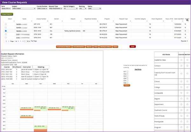Click the orange Approve button
191x132 pixels.
coord(89,47)
